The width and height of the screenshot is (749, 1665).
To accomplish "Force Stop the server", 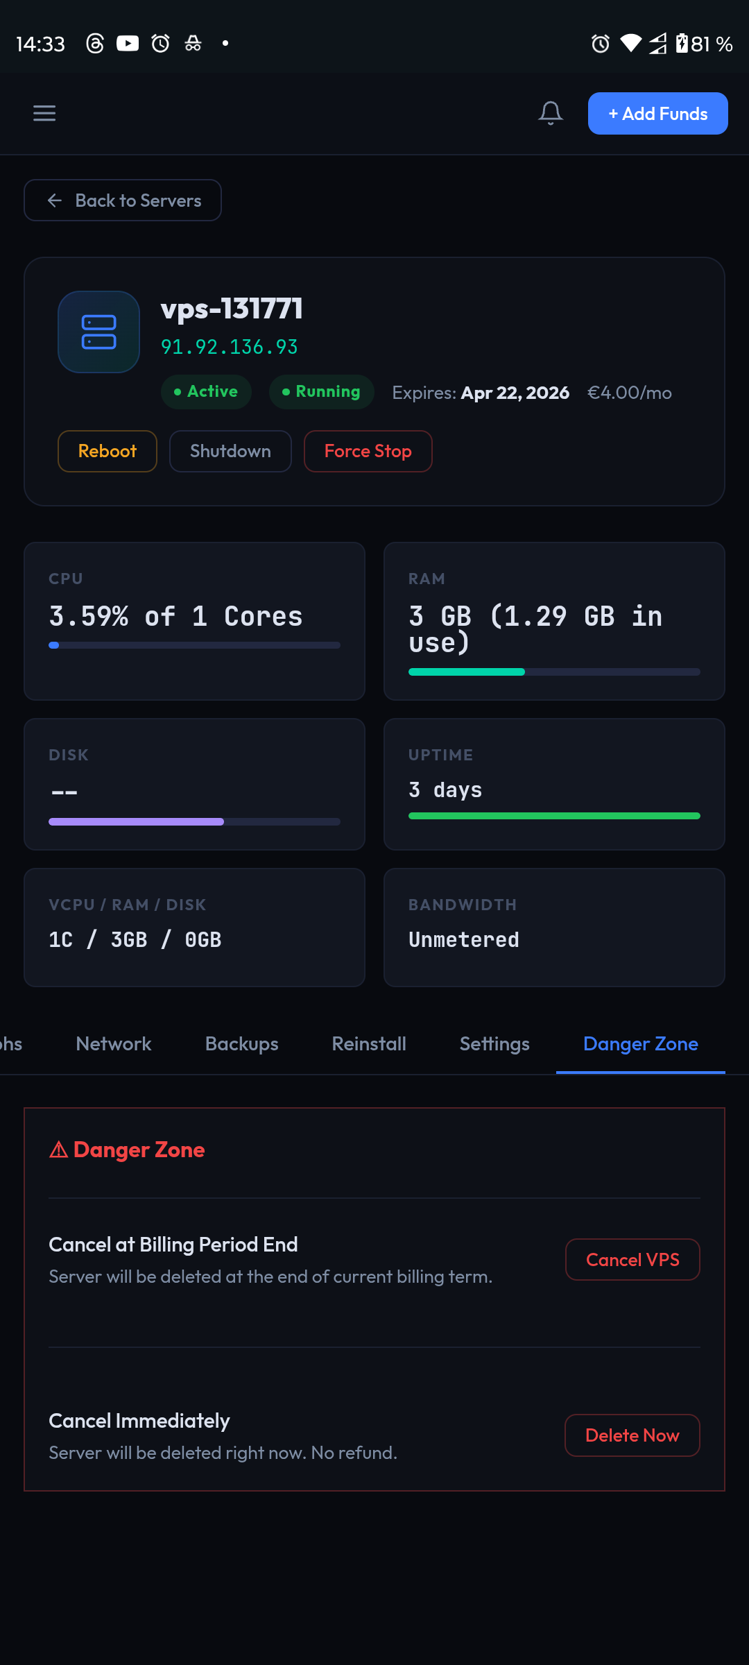I will pos(368,451).
